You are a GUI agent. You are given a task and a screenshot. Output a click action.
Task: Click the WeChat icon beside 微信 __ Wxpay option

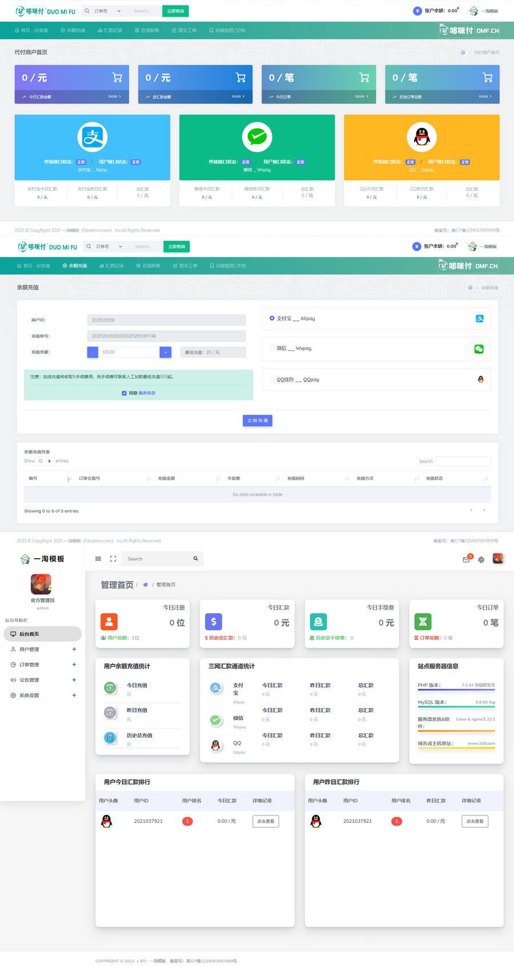pyautogui.click(x=479, y=349)
